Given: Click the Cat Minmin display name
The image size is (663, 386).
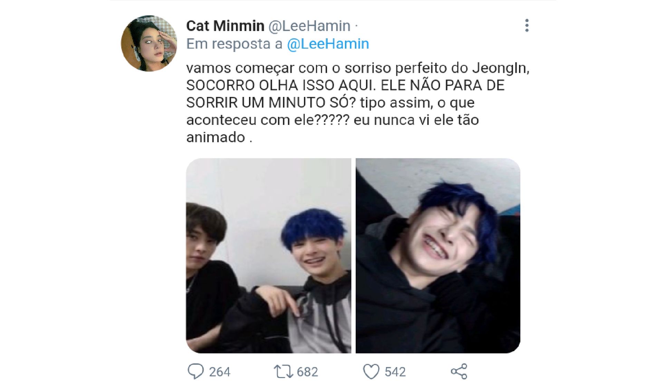Looking at the screenshot, I should pyautogui.click(x=225, y=26).
